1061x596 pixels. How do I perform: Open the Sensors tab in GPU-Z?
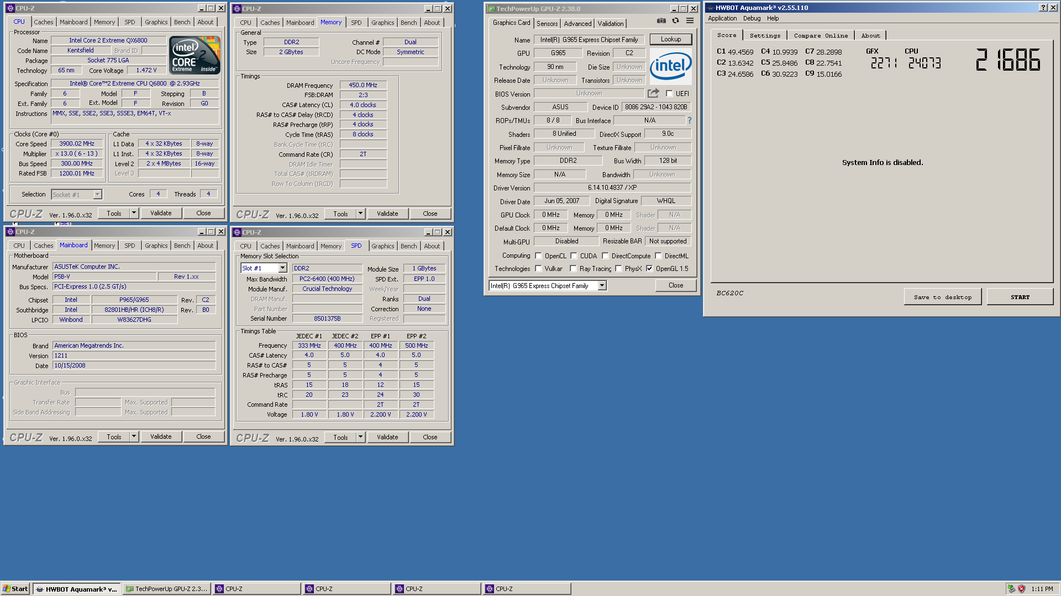(x=547, y=24)
